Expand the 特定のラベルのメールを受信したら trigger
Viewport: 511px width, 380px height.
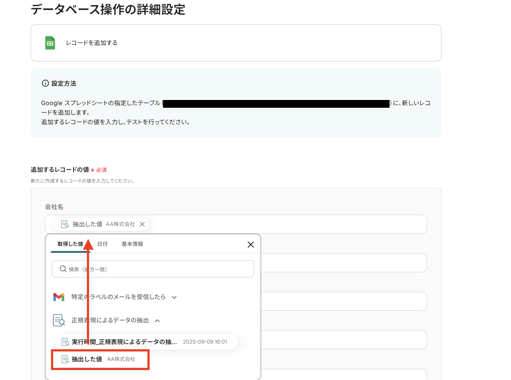[x=174, y=297]
